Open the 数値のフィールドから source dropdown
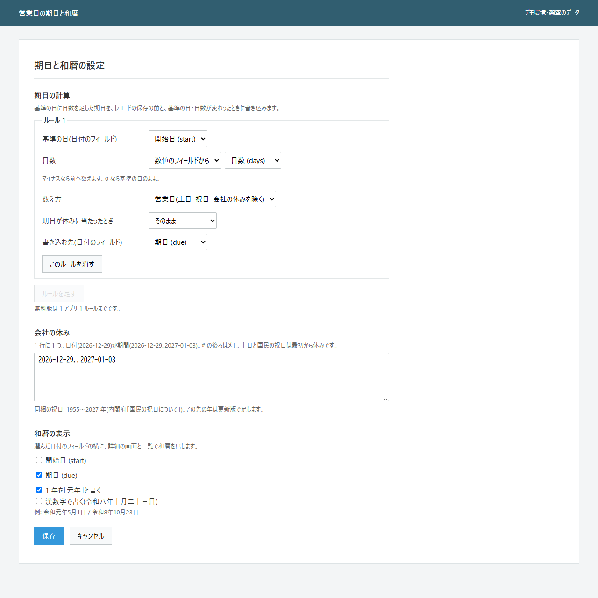The width and height of the screenshot is (598, 598). 185,160
